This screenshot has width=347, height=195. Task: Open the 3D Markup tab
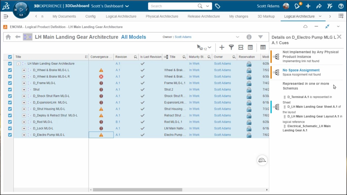266,16
